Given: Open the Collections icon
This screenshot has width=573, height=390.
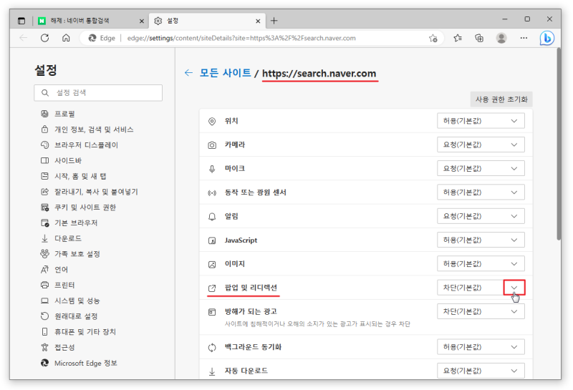Looking at the screenshot, I should 479,38.
